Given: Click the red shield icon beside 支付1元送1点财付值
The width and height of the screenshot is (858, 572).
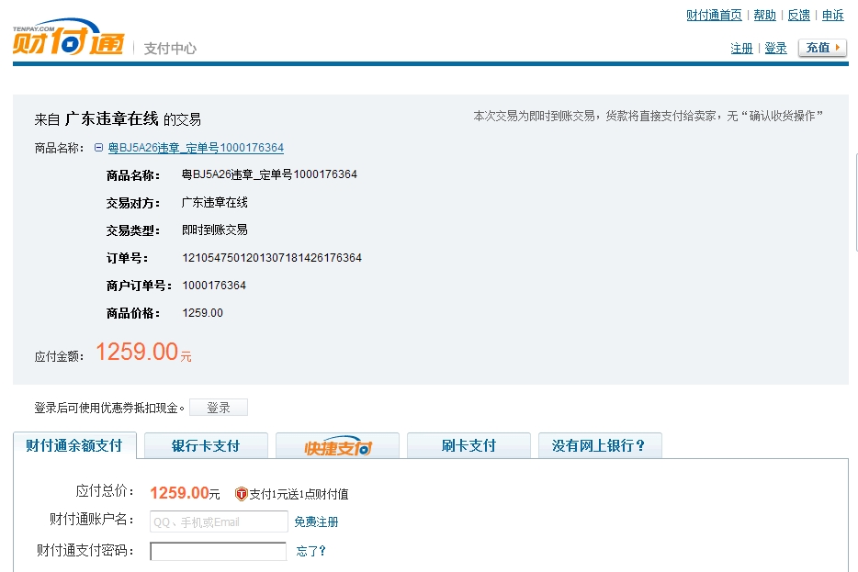Looking at the screenshot, I should click(x=242, y=494).
